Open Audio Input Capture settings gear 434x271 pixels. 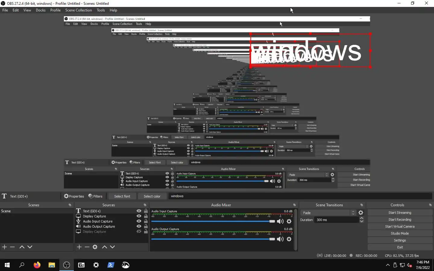pyautogui.click(x=289, y=221)
